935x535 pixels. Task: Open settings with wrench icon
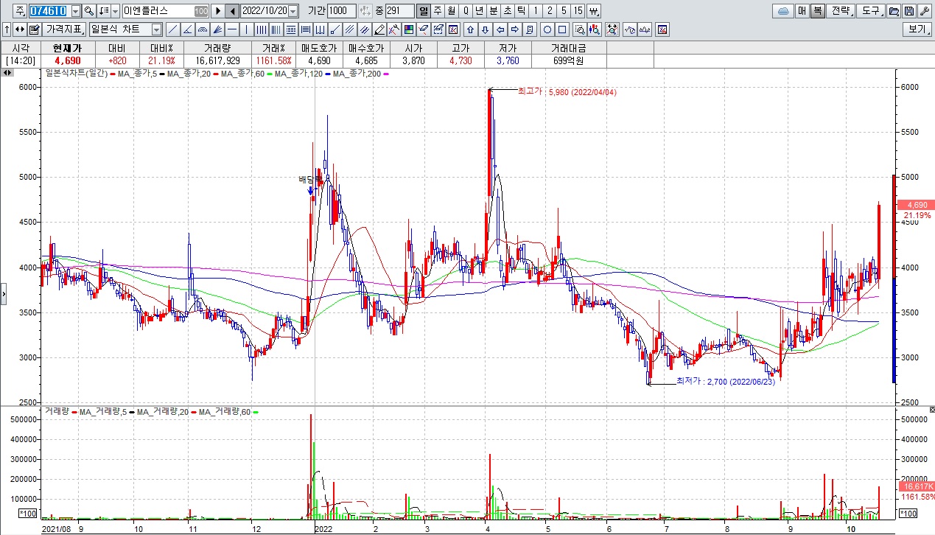[x=925, y=11]
